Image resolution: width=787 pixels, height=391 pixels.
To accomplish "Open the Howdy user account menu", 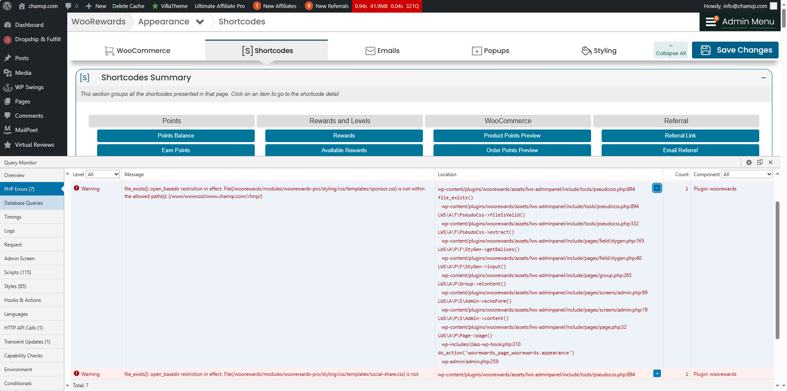I will [740, 6].
